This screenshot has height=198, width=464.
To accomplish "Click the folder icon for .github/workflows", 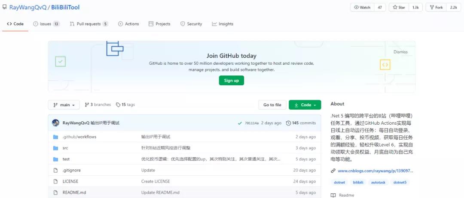I will pos(55,137).
